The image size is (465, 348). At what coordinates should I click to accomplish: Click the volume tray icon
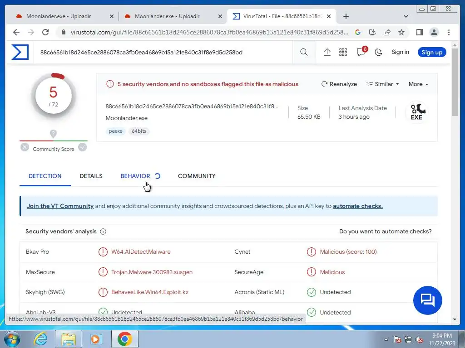(419, 340)
